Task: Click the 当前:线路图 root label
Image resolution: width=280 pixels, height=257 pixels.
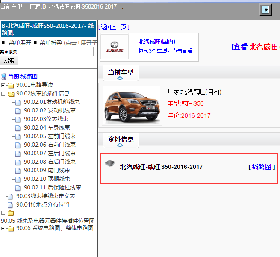Action: pos(23,77)
